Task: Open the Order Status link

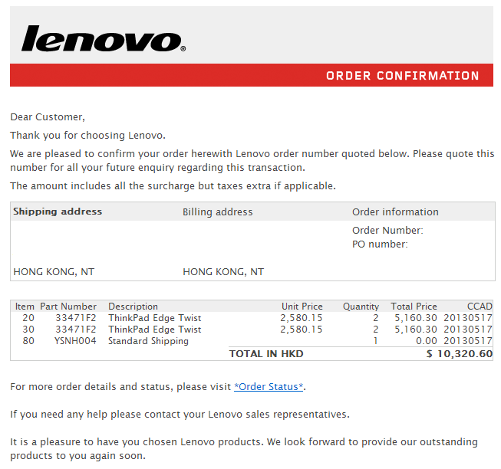Action: tap(269, 387)
